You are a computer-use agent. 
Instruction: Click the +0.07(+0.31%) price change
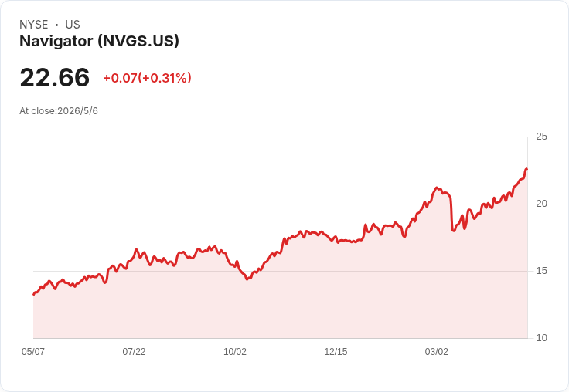148,78
